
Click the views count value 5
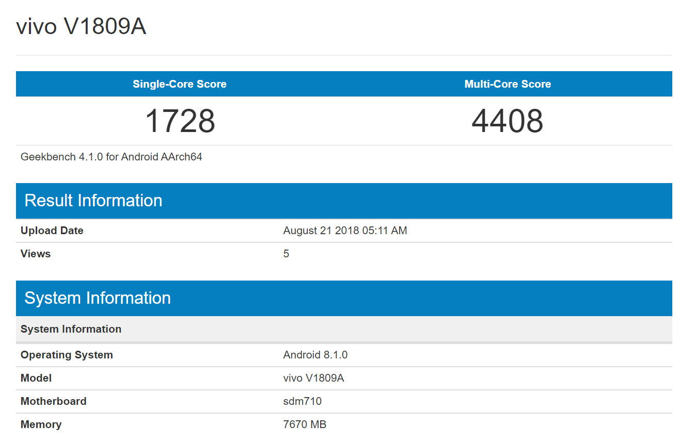point(286,254)
